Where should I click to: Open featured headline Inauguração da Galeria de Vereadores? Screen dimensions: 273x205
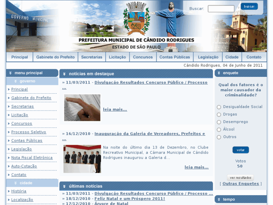pyautogui.click(x=150, y=134)
